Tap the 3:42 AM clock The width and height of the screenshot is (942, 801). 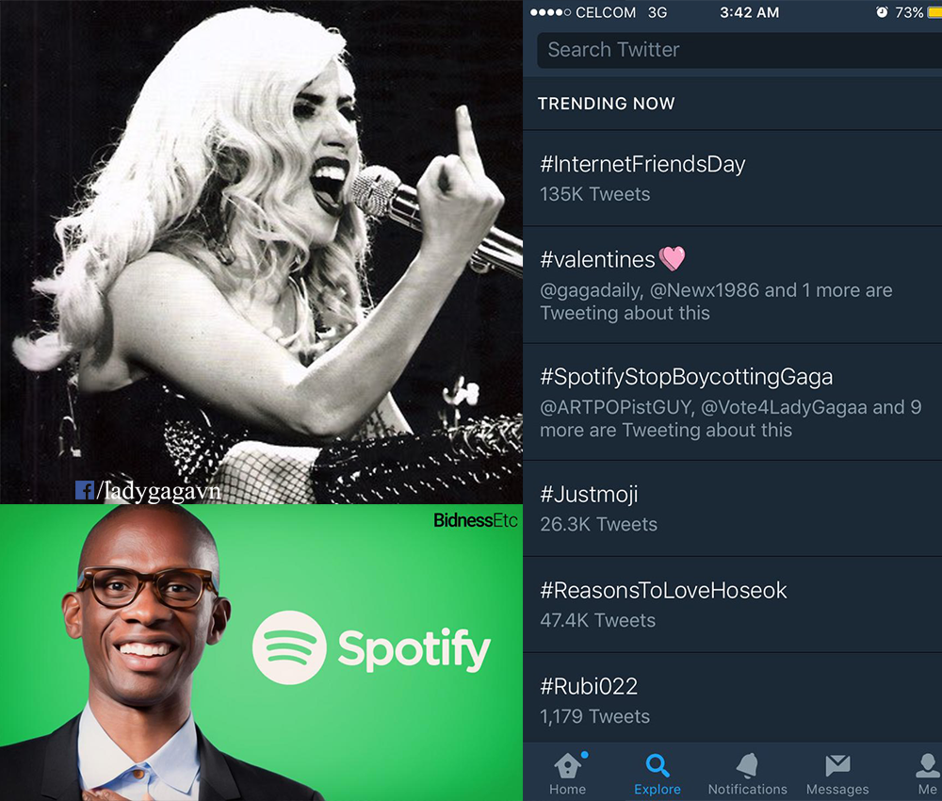(749, 12)
